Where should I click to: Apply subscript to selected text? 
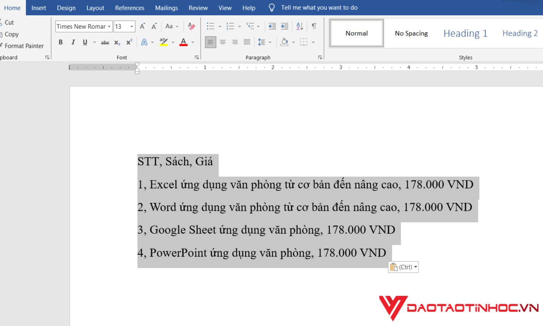pos(117,42)
